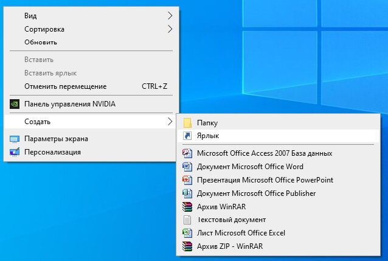Select Отменить перемещение in the menu
The width and height of the screenshot is (388, 261).
[x=91, y=86]
